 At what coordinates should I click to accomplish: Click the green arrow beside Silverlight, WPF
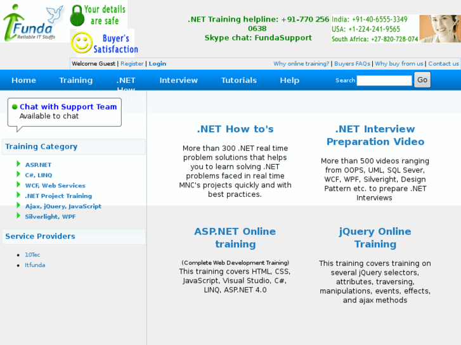point(18,215)
